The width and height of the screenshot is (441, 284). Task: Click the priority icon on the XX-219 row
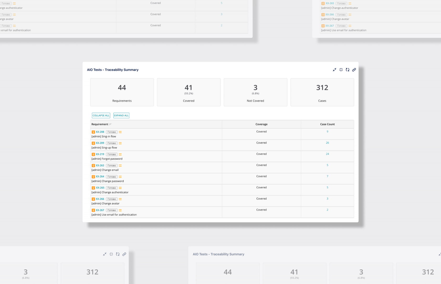(x=120, y=154)
